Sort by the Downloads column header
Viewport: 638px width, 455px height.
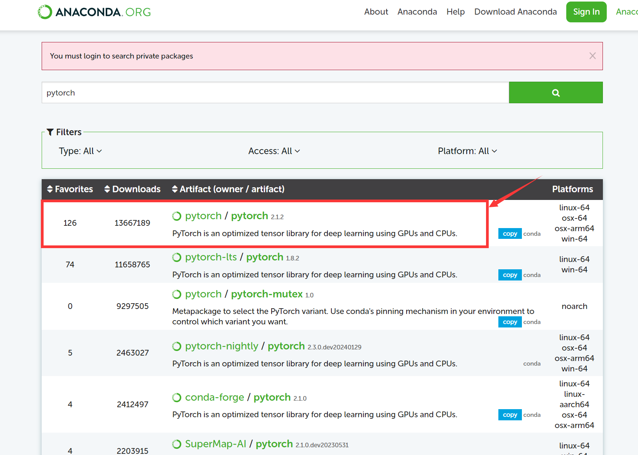tap(133, 189)
